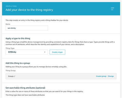The width and height of the screenshot is (122, 98).
Task: Click the thing registry step description text
Action: [x=37, y=20]
